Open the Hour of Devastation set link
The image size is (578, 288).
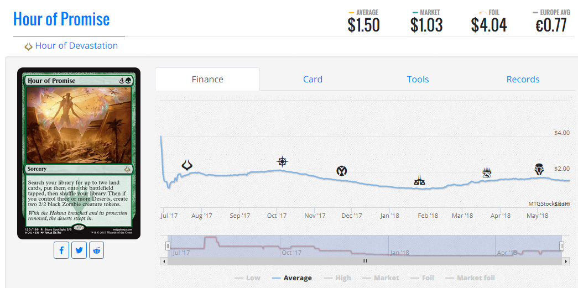pos(76,46)
